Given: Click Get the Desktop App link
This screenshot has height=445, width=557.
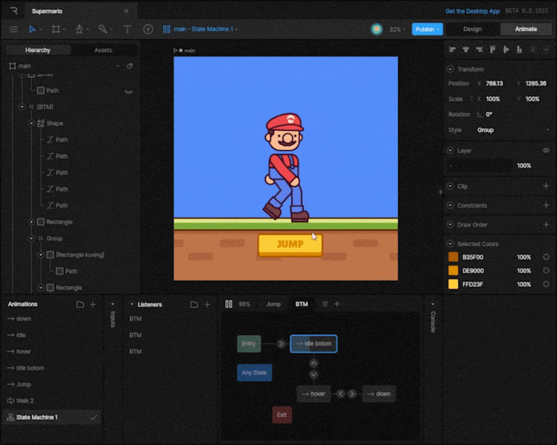Looking at the screenshot, I should click(x=473, y=11).
